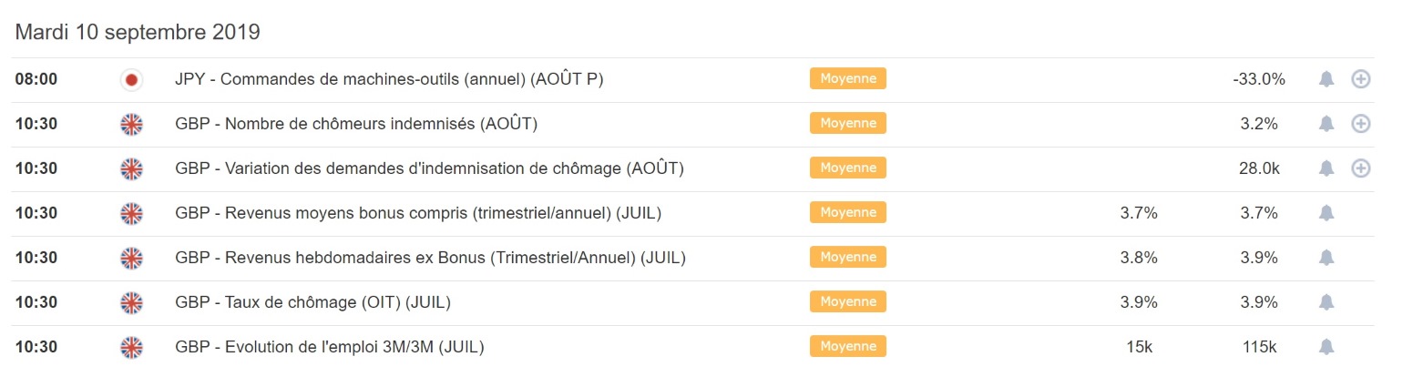Expand Variation des demandes d'indemnisation row plus icon
This screenshot has height=387, width=1423.
pyautogui.click(x=1360, y=168)
